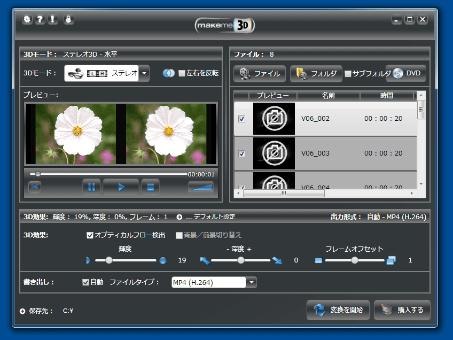Click the file list scroll down arrow

click(x=421, y=184)
